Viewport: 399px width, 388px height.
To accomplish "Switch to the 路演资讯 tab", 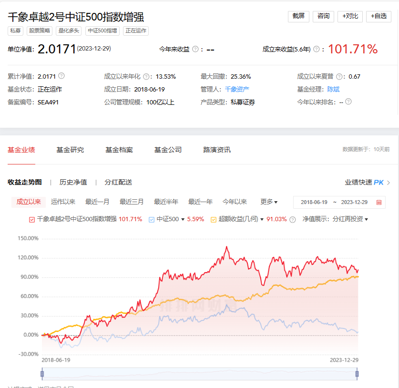I will pyautogui.click(x=217, y=150).
